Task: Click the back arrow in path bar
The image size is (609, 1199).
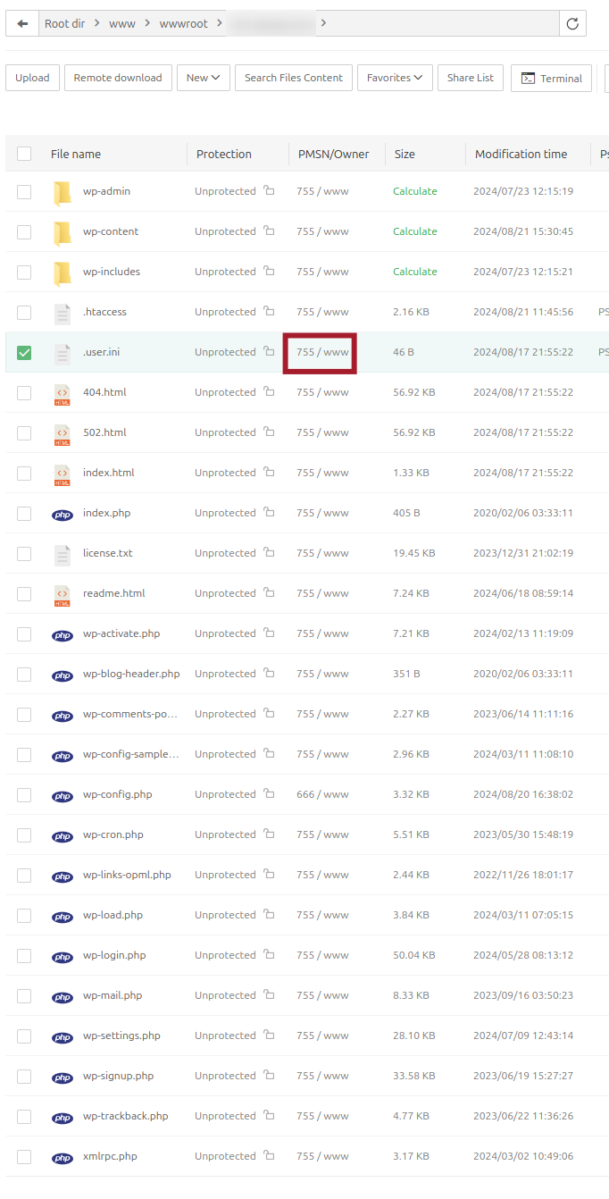Action: (22, 23)
